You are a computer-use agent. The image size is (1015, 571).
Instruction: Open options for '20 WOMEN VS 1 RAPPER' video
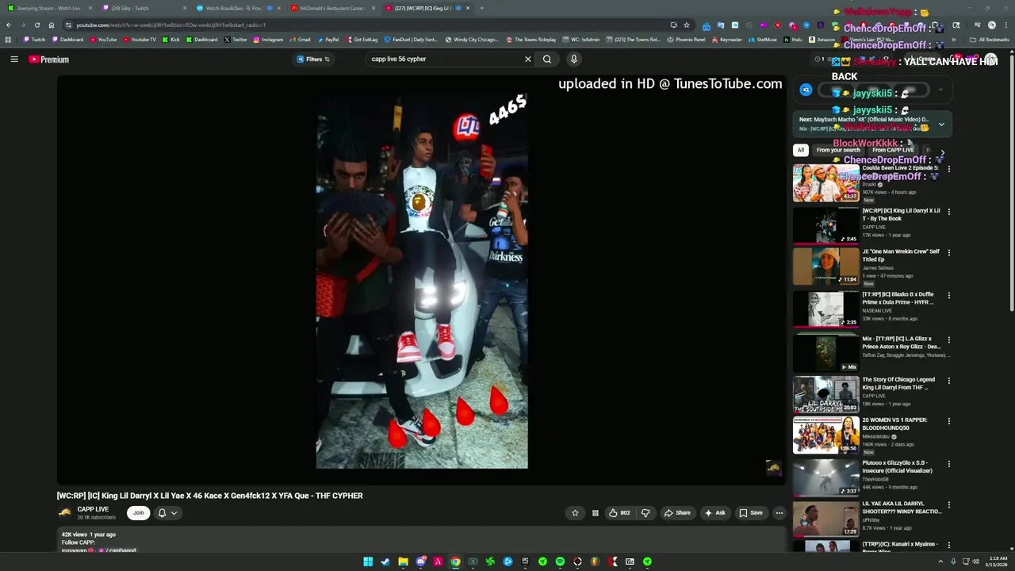[948, 421]
